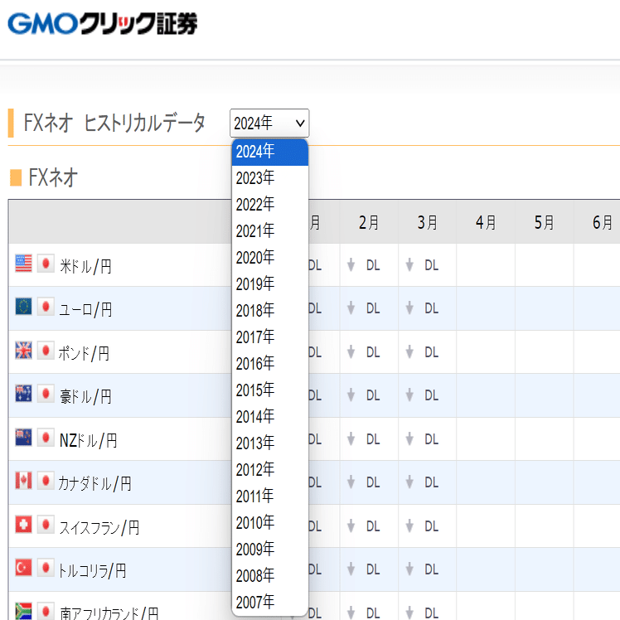Download 南アフリカランド/円 March data
This screenshot has height=620, width=620.
(422, 613)
